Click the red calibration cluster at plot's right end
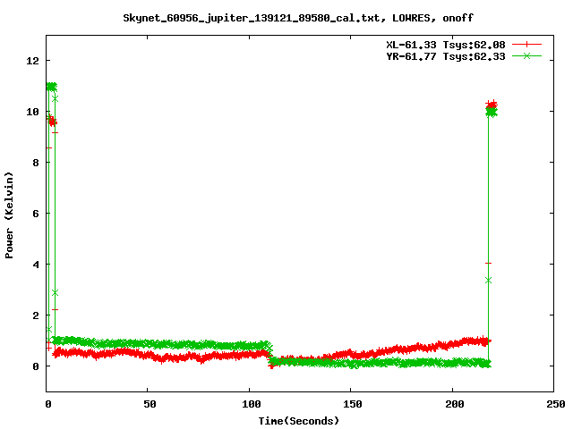 (492, 105)
